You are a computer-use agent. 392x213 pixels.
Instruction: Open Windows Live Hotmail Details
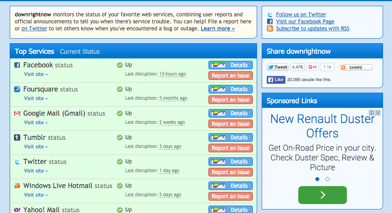coord(231,186)
